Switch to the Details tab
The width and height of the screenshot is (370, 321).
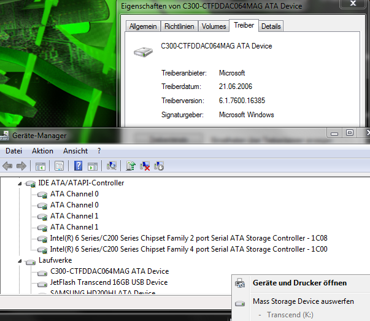[x=271, y=26]
